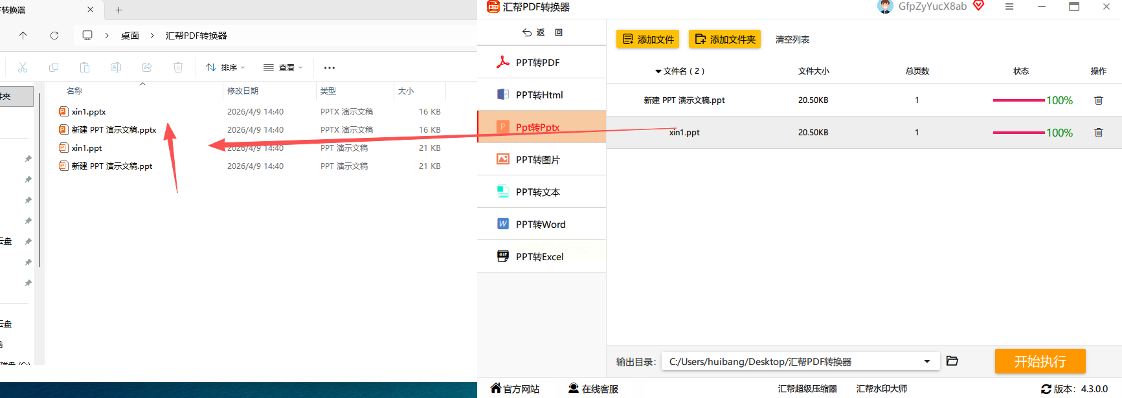The height and width of the screenshot is (398, 1122).
Task: Open the 官方网站 link
Action: coord(515,388)
